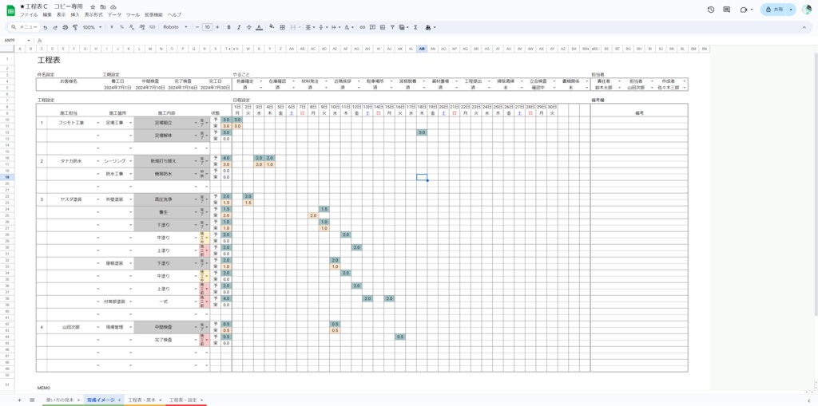818x406 pixels.
Task: Click the undo arrow icon
Action: tap(46, 27)
